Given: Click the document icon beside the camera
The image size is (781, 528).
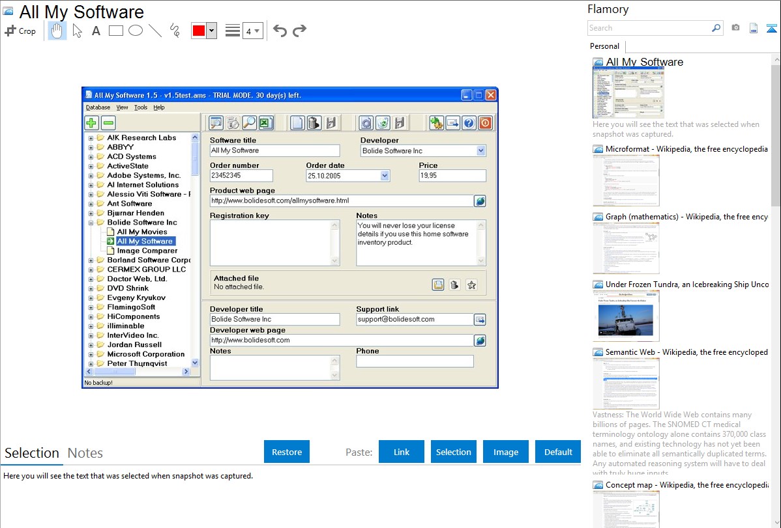Looking at the screenshot, I should tap(754, 28).
